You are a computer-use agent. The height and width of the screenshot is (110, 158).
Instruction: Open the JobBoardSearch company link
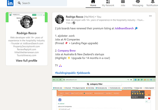(124, 28)
